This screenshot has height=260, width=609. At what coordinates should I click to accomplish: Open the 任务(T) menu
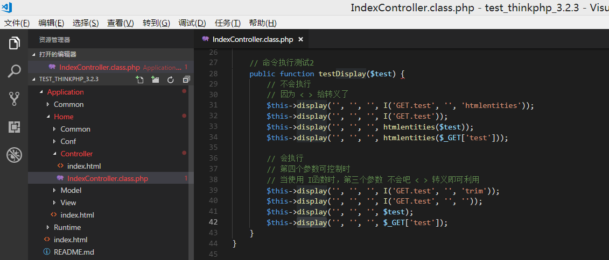pos(228,23)
